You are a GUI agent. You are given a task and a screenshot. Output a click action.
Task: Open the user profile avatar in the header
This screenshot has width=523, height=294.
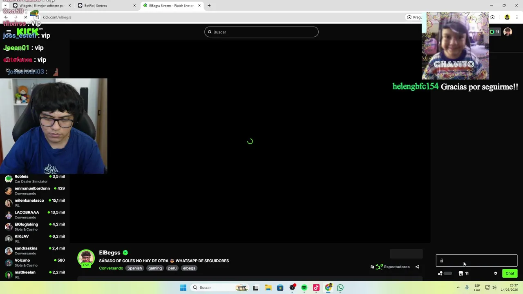507,32
